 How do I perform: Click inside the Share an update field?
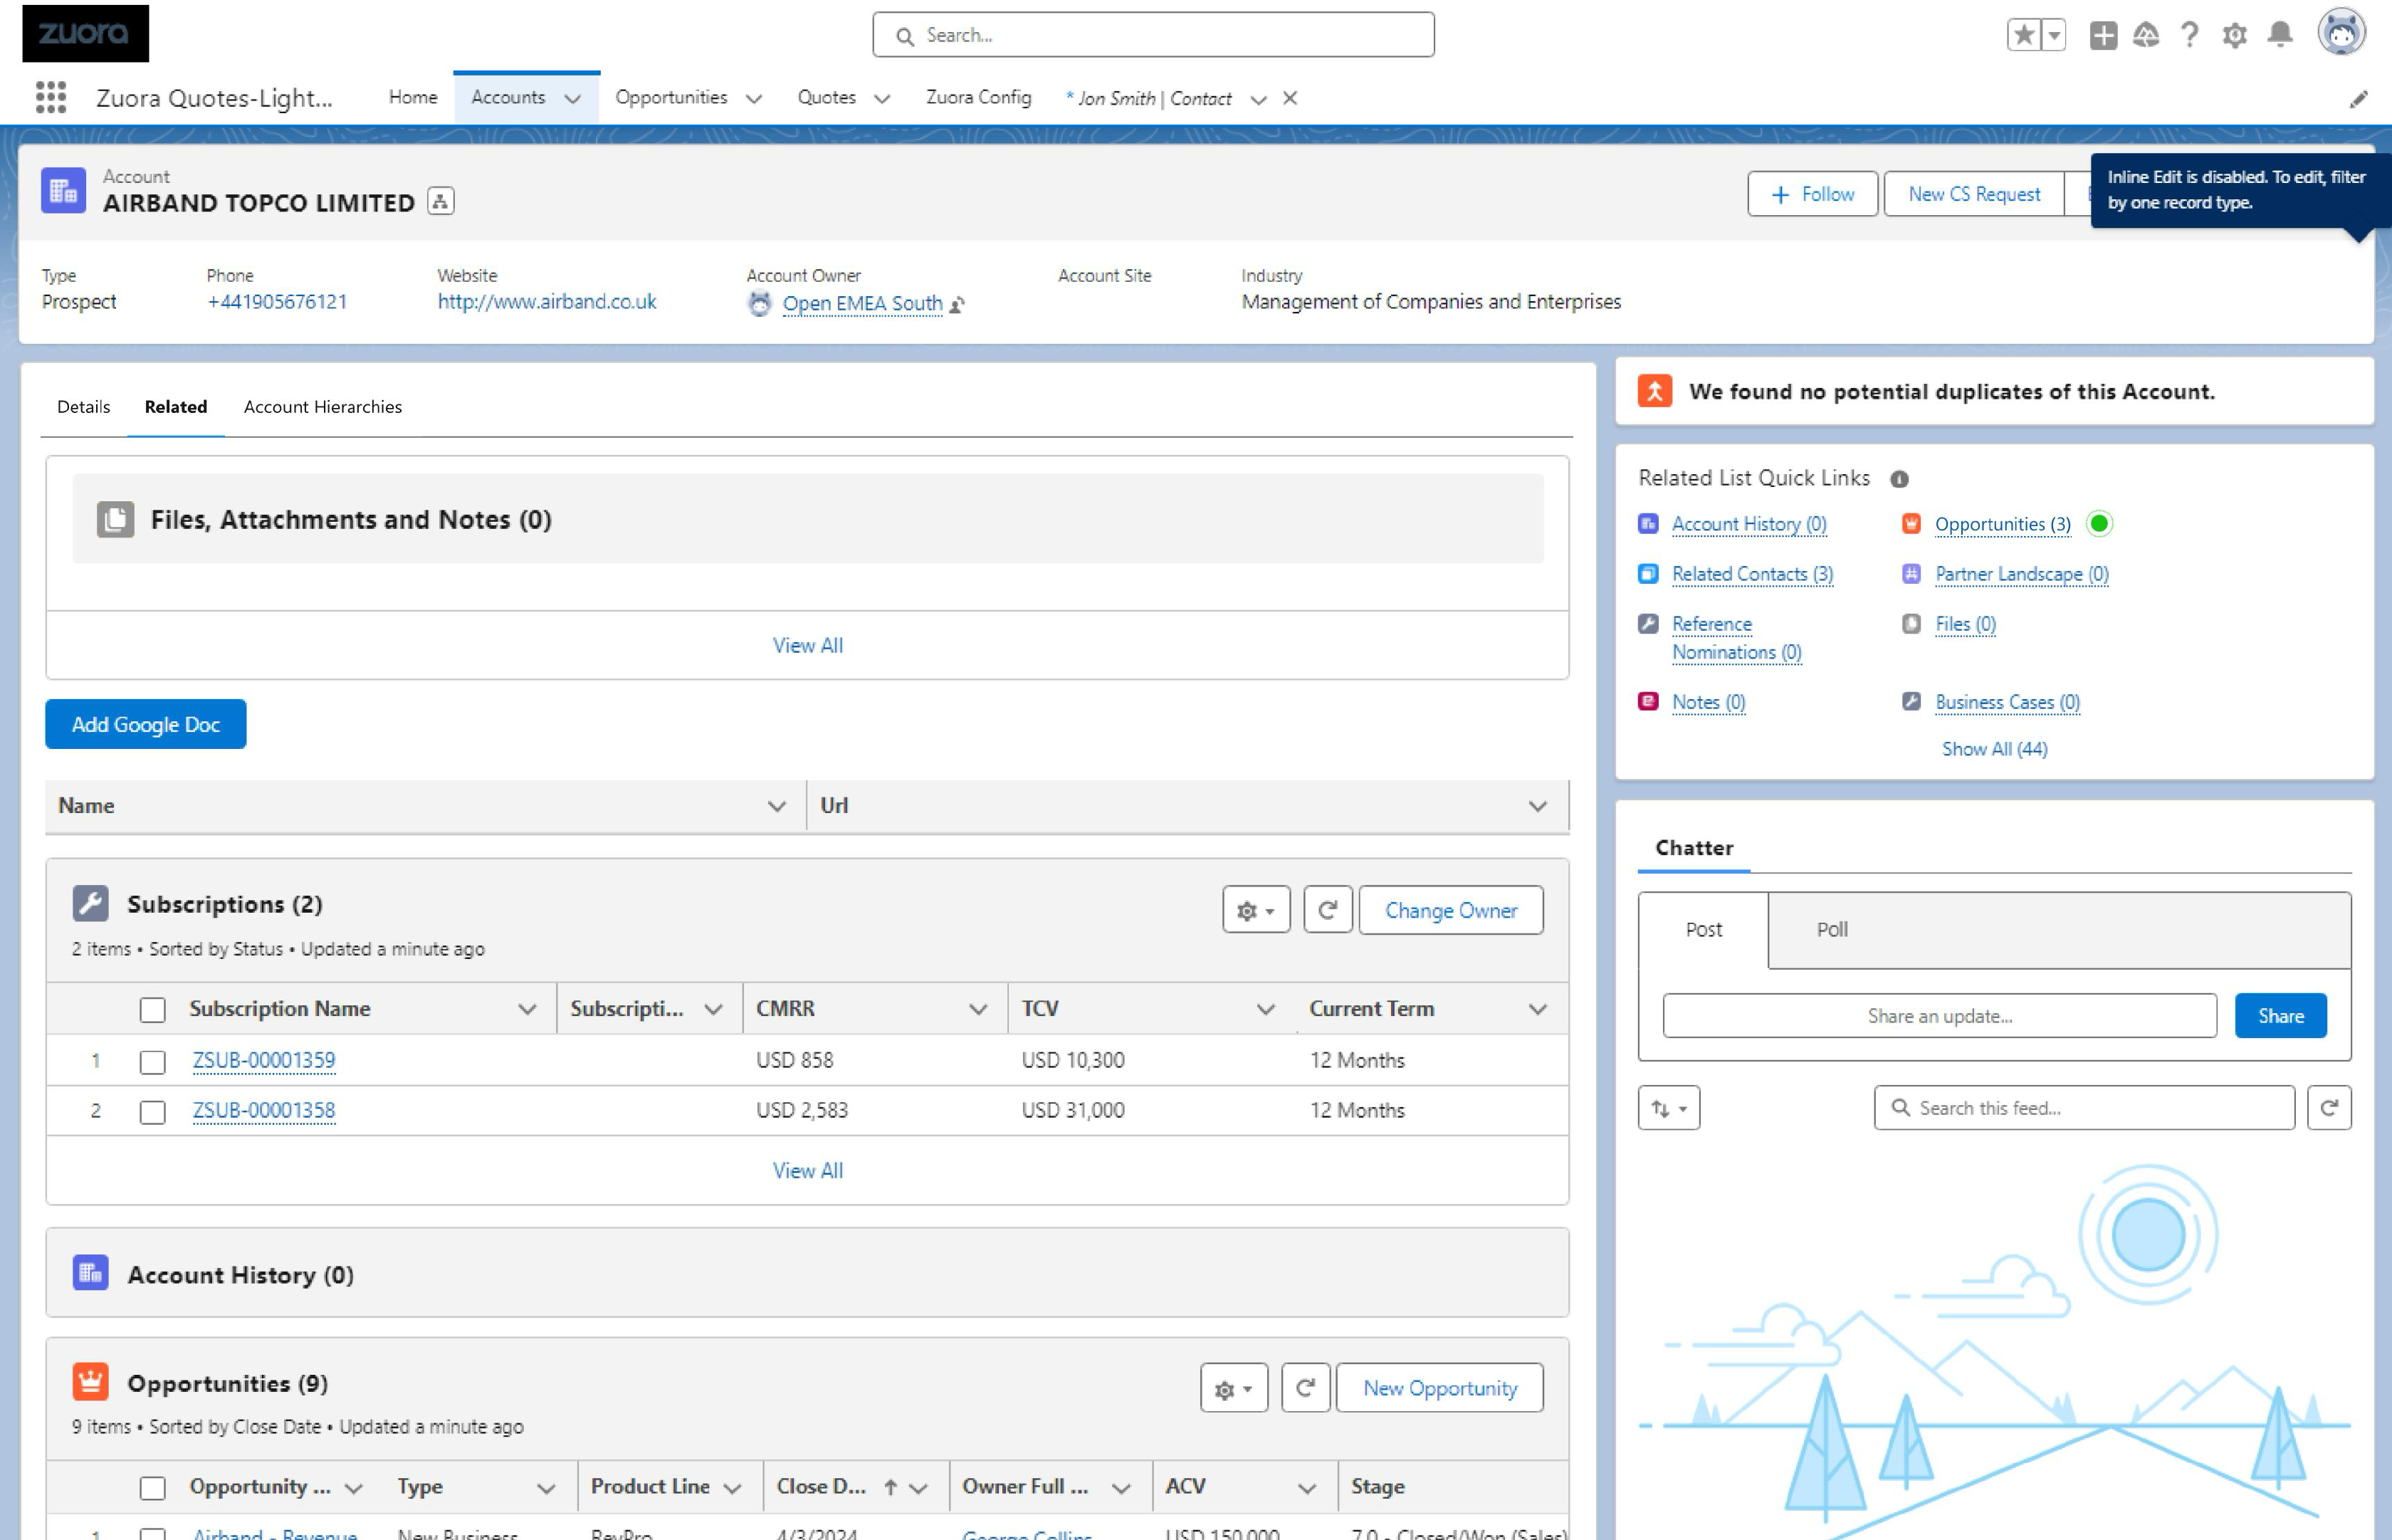click(1939, 1015)
